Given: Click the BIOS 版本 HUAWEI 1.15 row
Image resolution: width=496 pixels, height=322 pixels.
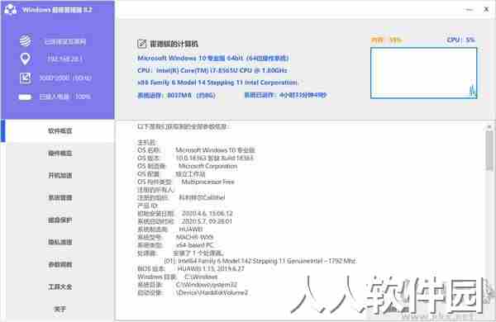Looking at the screenshot, I should click(x=191, y=269).
